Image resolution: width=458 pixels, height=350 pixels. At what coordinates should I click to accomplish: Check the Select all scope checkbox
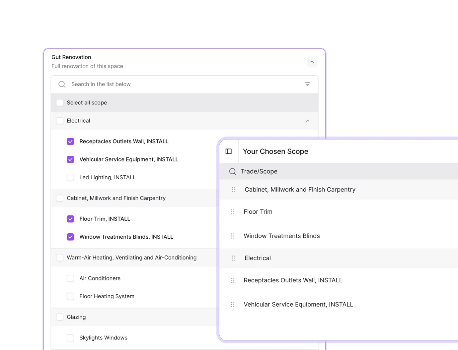pyautogui.click(x=60, y=103)
